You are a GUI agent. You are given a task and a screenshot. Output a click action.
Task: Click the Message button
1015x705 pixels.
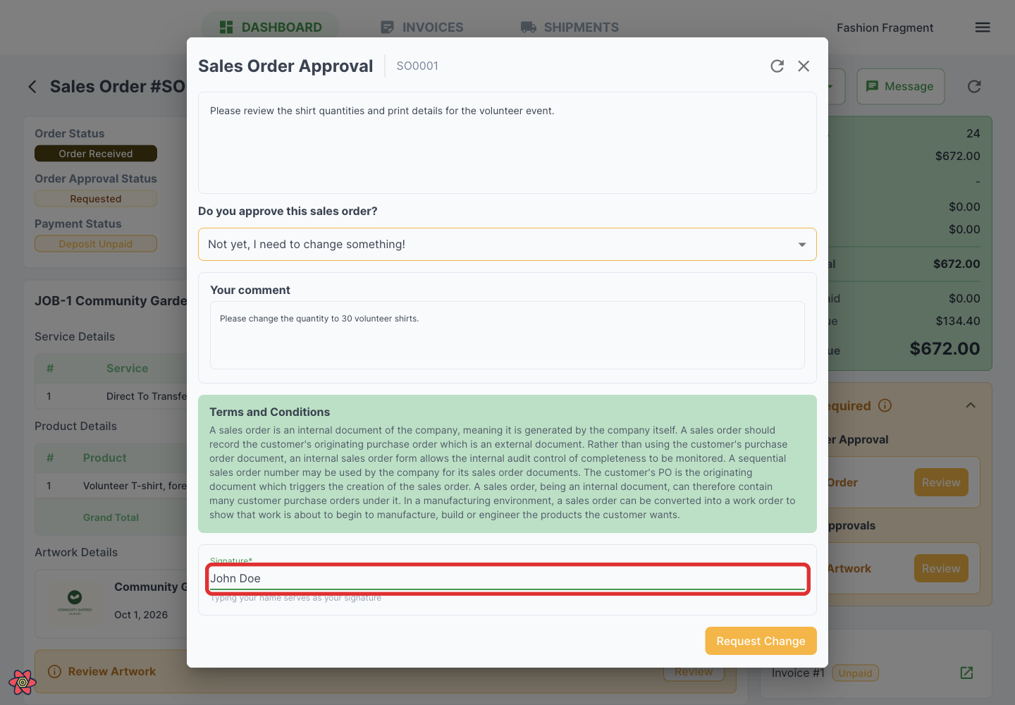coord(901,87)
